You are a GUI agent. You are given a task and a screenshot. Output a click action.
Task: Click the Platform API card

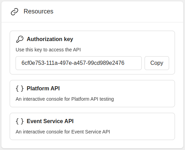92,94
